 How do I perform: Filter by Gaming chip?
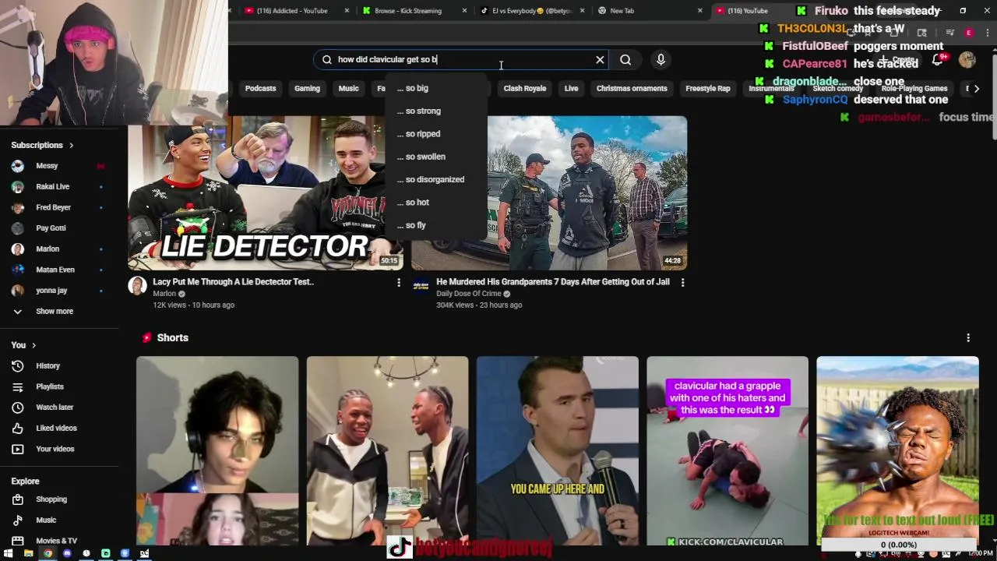click(307, 89)
